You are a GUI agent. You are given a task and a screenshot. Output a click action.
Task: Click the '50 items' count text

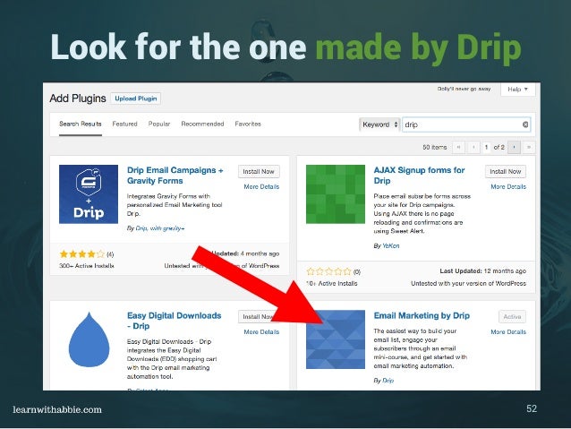coord(434,147)
